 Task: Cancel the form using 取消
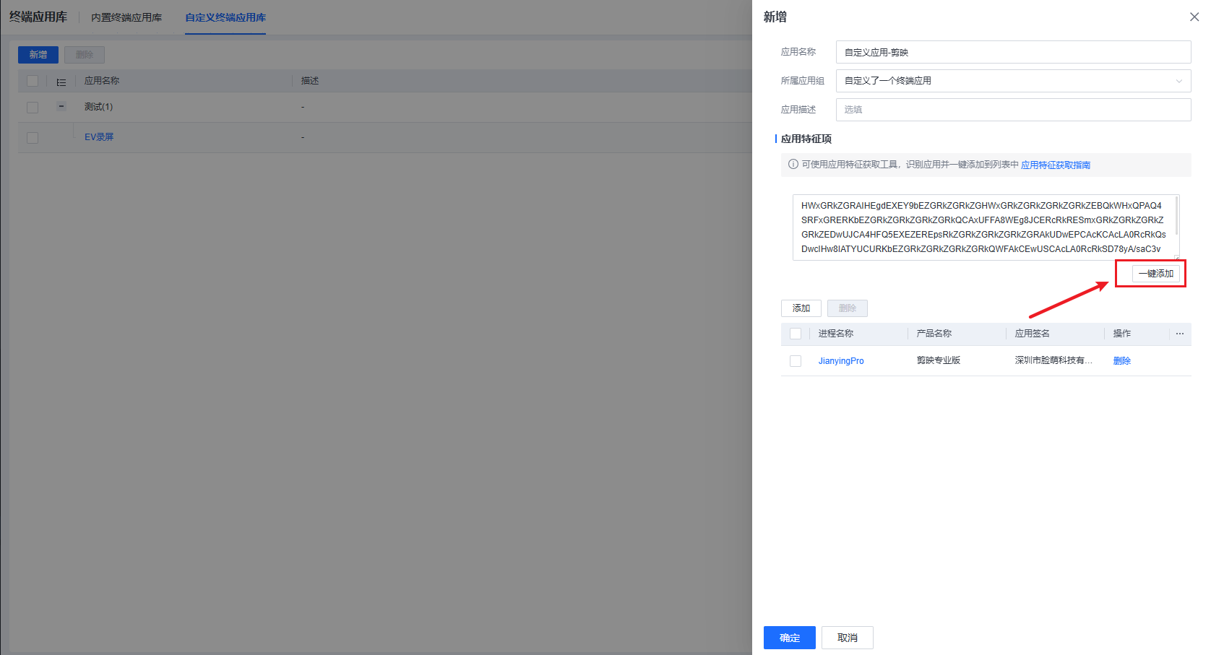tap(847, 638)
